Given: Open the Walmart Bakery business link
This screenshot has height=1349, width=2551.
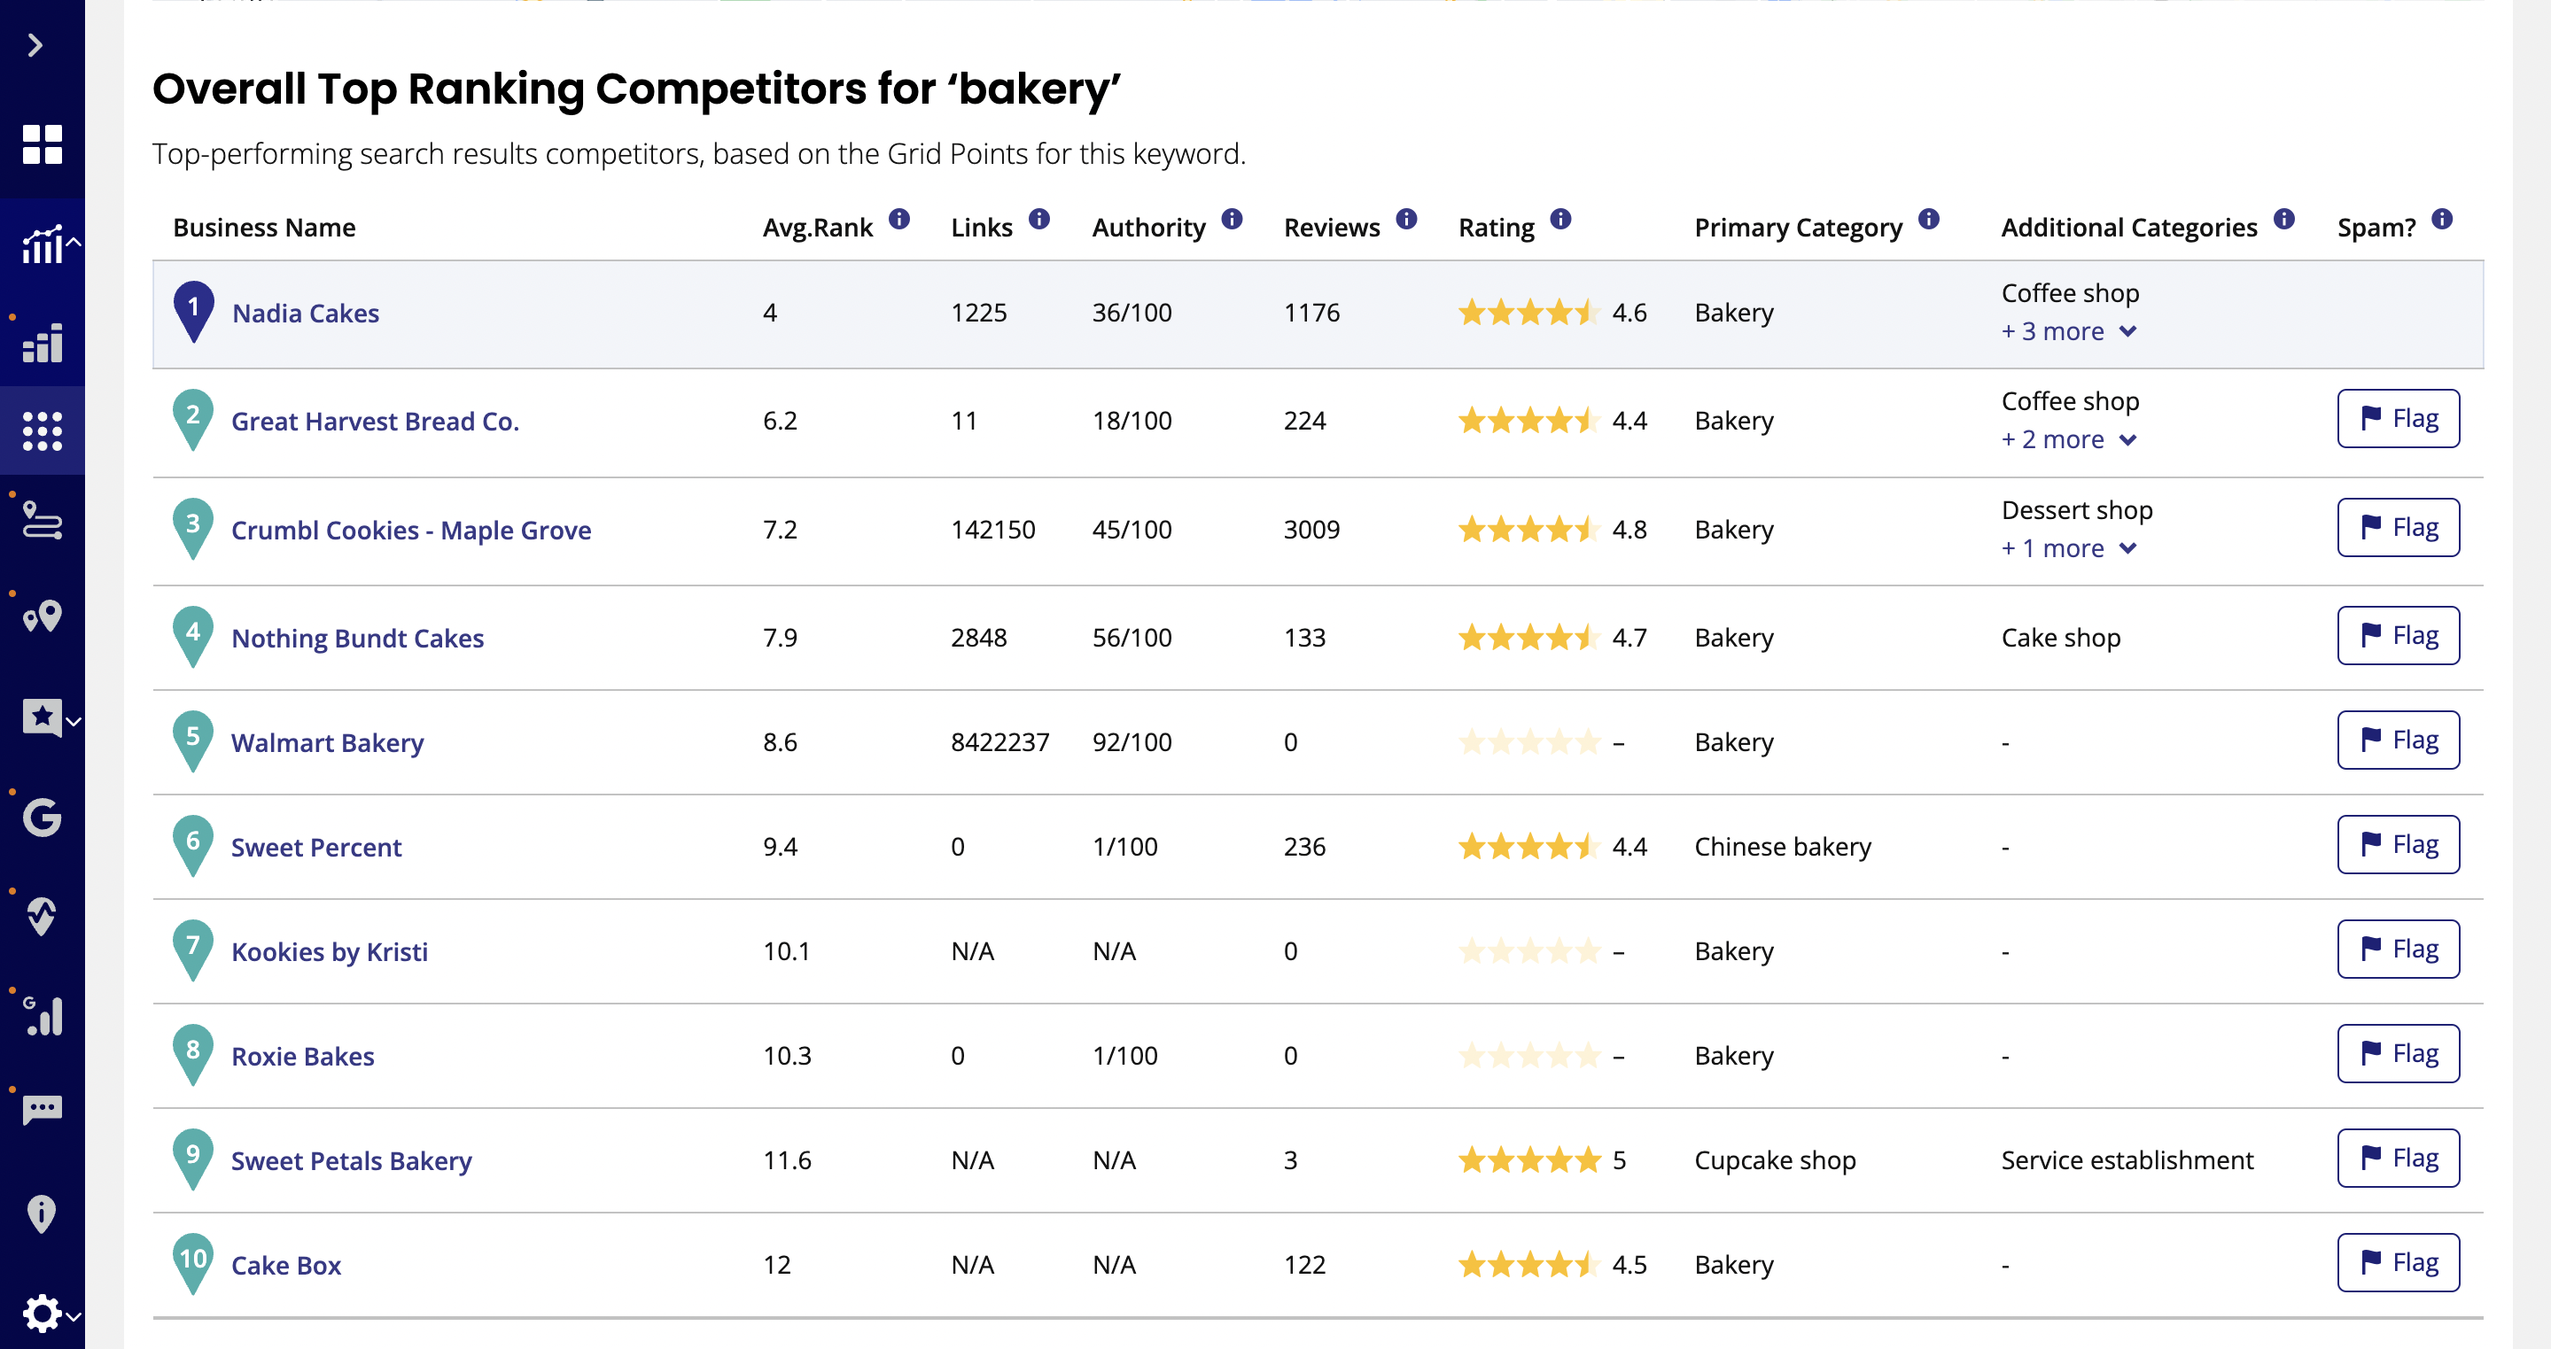Looking at the screenshot, I should point(327,743).
